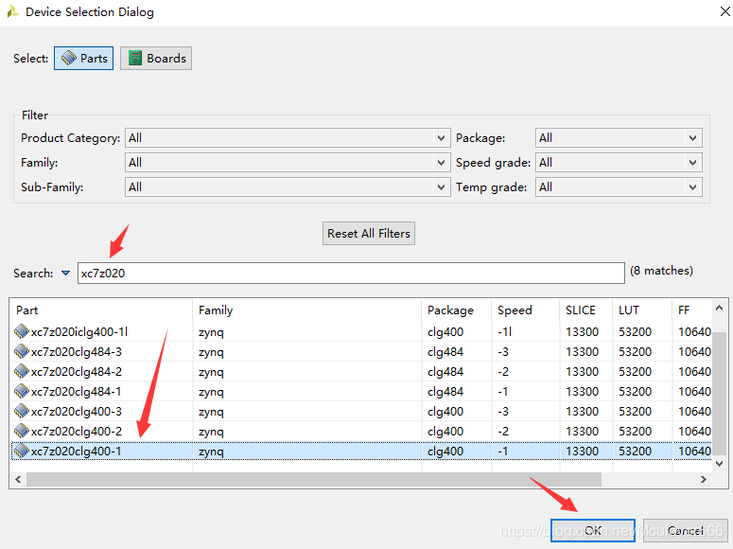Click the horizontal scrollbar left arrow

(x=18, y=479)
